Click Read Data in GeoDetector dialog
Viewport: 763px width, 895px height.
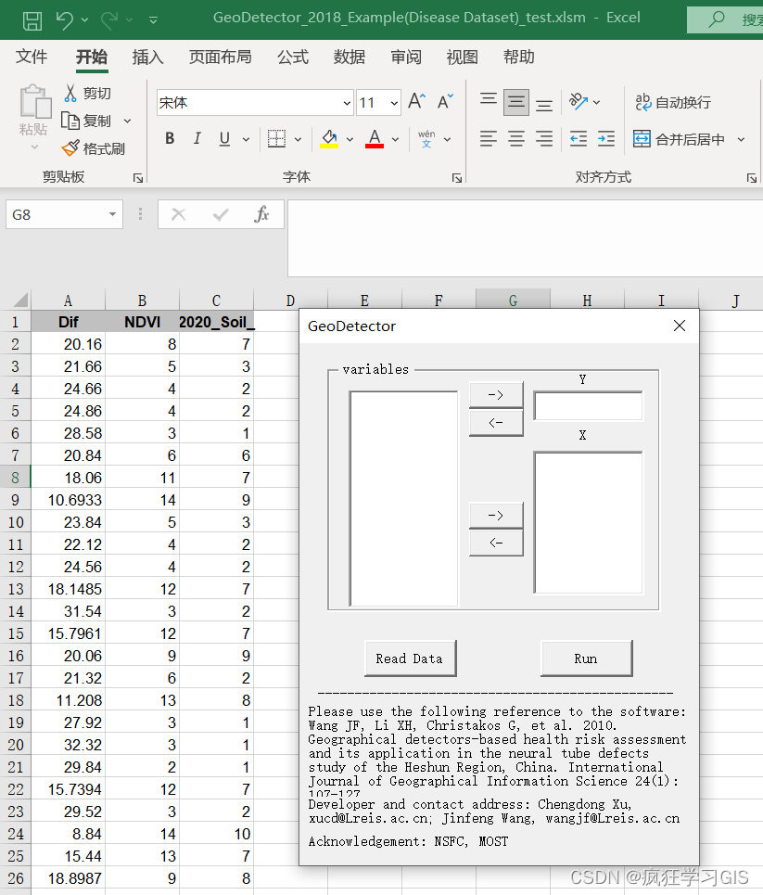(410, 658)
